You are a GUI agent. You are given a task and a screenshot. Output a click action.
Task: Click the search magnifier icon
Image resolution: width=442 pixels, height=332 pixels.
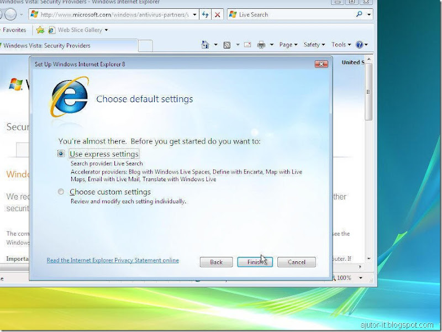point(359,14)
